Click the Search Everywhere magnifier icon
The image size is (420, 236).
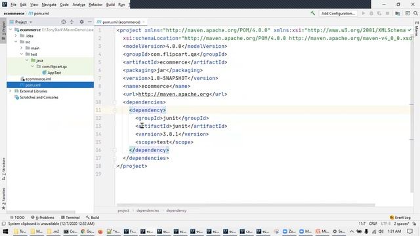(x=415, y=13)
